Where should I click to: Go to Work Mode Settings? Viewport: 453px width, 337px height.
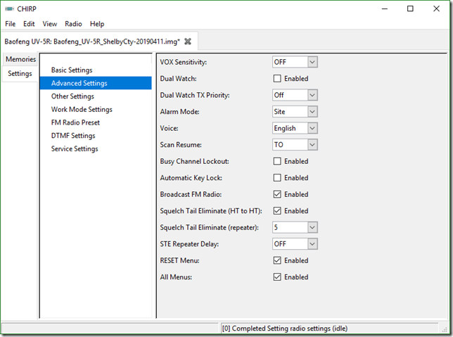82,110
